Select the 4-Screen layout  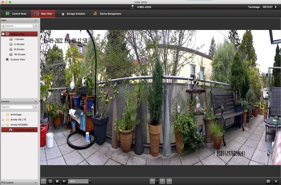19,44
